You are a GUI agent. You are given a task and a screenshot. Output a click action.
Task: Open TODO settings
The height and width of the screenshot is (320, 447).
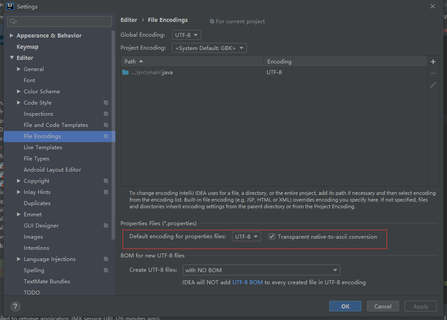click(32, 292)
